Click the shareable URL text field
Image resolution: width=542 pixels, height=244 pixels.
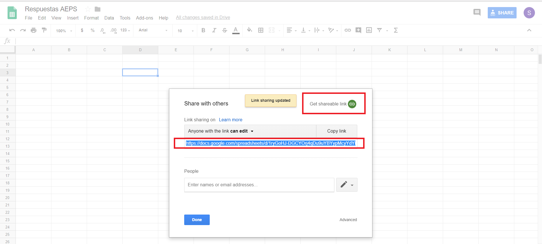(x=270, y=143)
